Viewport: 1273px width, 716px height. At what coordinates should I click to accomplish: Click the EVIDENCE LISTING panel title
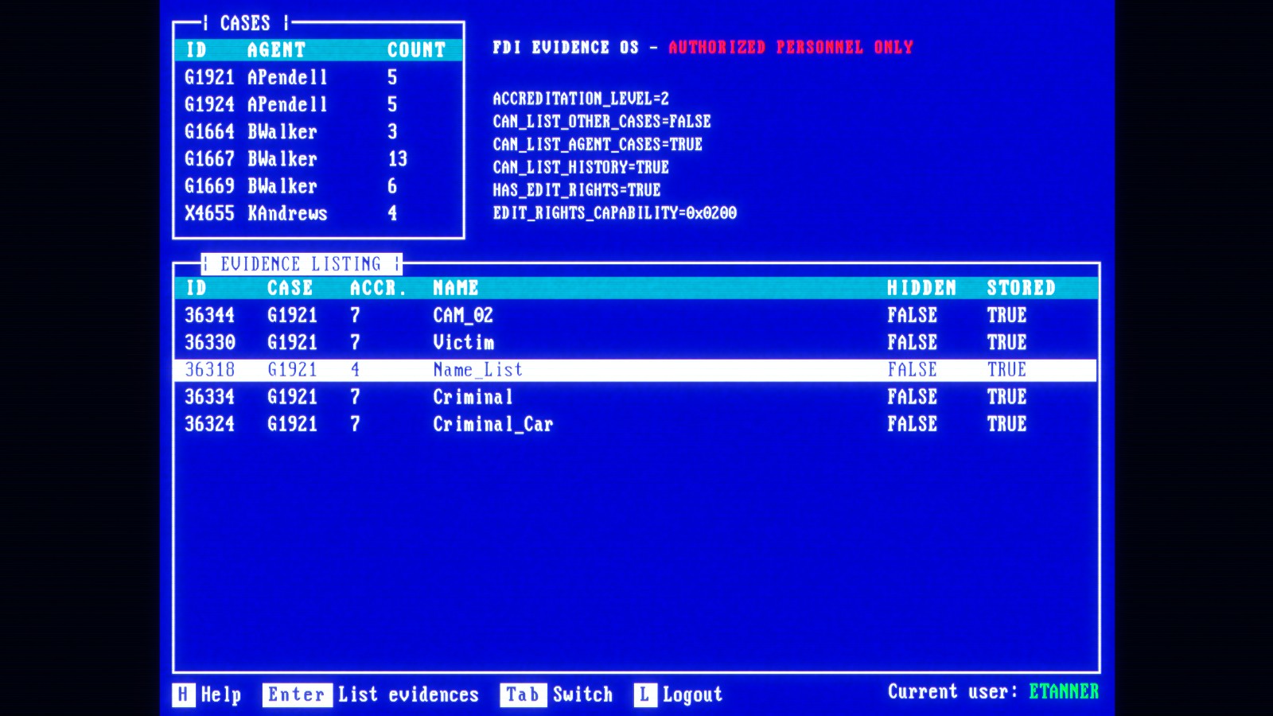300,263
